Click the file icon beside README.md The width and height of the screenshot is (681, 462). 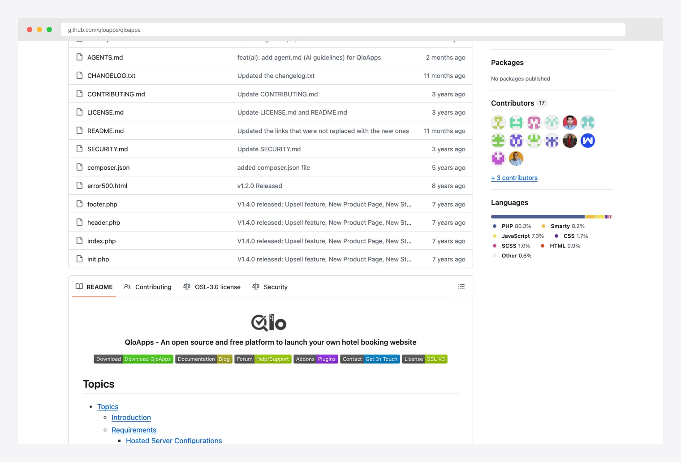tap(79, 130)
